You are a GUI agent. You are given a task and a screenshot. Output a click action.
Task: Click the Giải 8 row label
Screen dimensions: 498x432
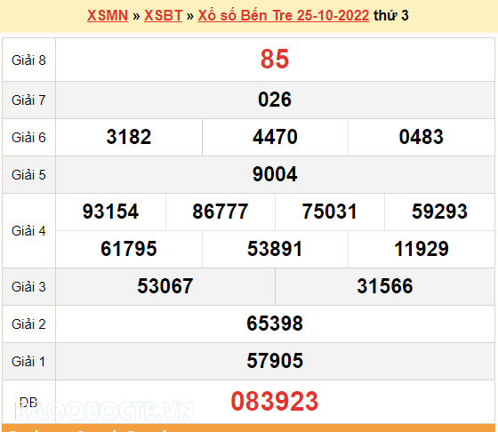pos(28,60)
